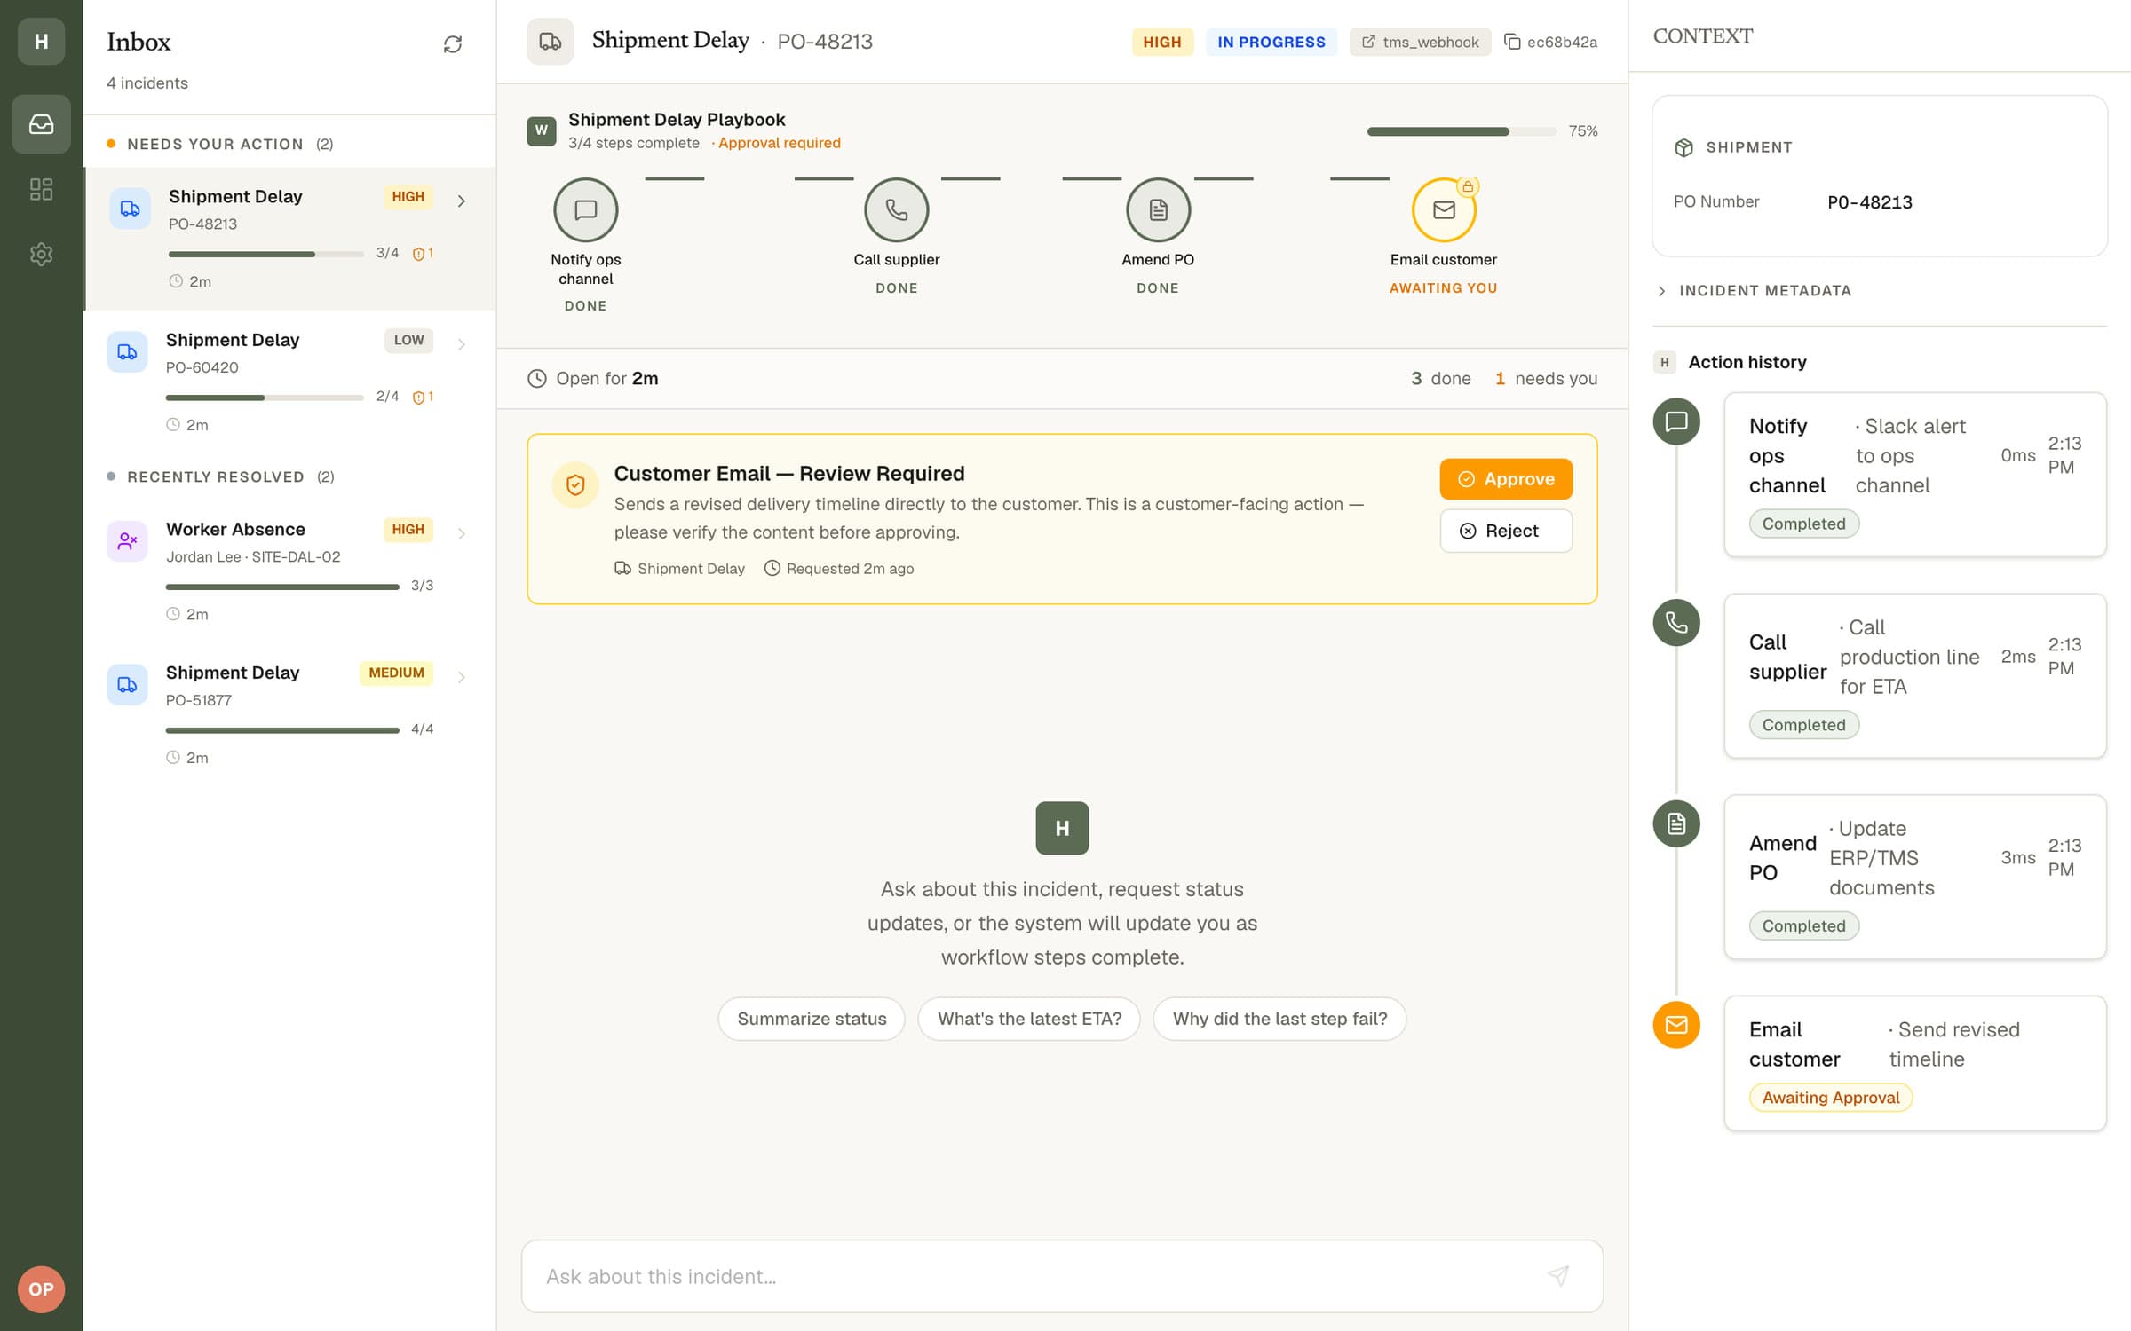Click the 3/4 progress bar on PO-48213
The image size is (2131, 1331).
pos(265,254)
